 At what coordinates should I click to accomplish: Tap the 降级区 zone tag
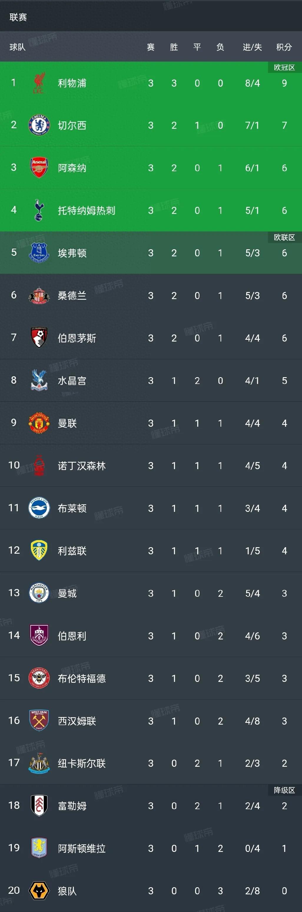tap(284, 790)
